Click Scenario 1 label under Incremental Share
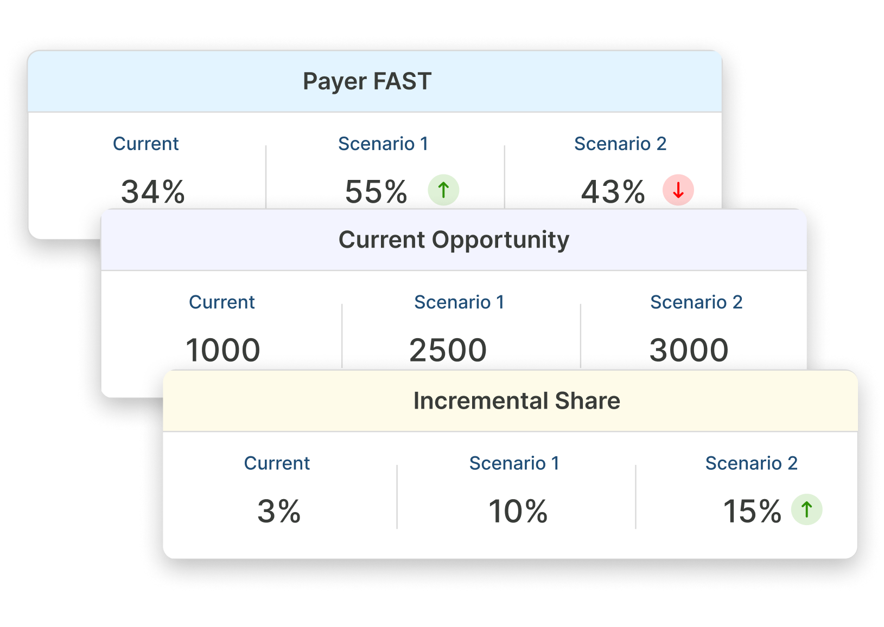Screen dimensions: 884x627 click(x=514, y=463)
